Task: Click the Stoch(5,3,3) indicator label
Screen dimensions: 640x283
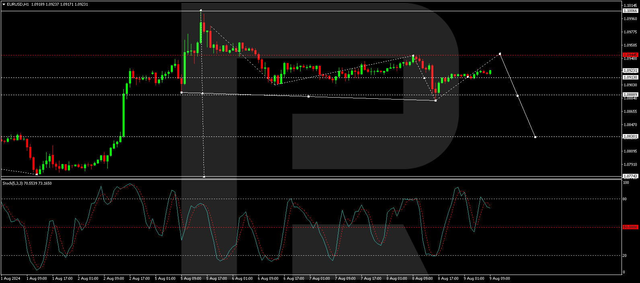Action: click(13, 183)
